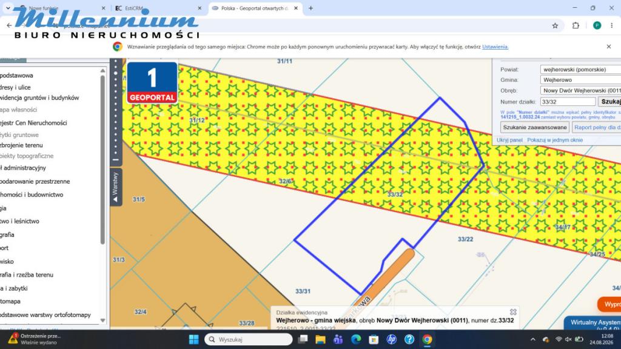This screenshot has height=349, width=621.
Task: Click the Wyszukaj taskbar search box
Action: (x=248, y=339)
